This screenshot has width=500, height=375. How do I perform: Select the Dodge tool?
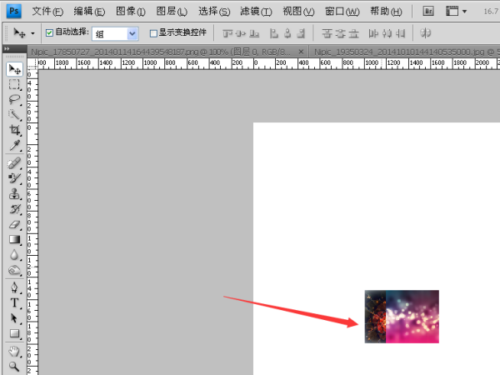[14, 270]
